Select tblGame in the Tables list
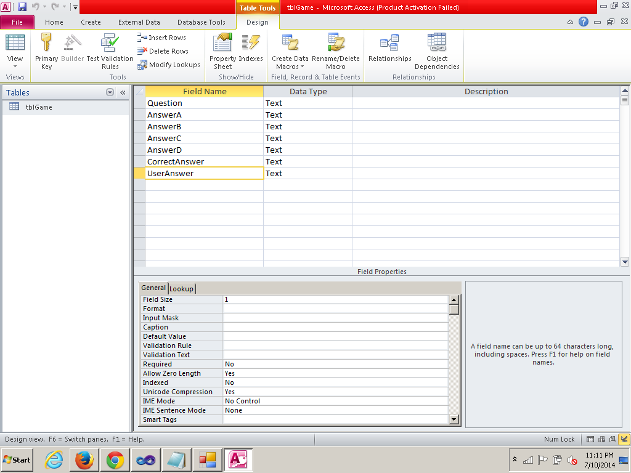The width and height of the screenshot is (631, 473). pos(38,107)
